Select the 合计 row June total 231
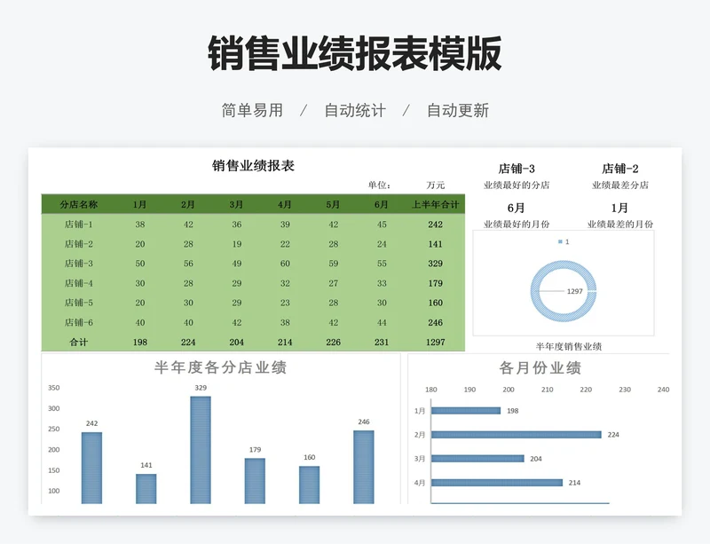The width and height of the screenshot is (710, 544). pos(382,342)
